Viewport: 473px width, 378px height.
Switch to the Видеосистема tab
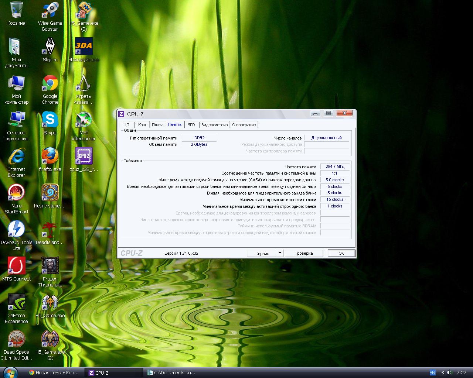(x=214, y=125)
